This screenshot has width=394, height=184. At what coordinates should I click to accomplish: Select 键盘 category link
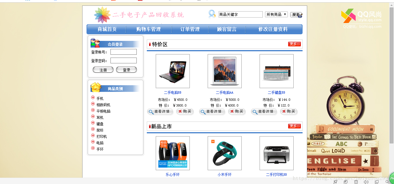[100, 124]
